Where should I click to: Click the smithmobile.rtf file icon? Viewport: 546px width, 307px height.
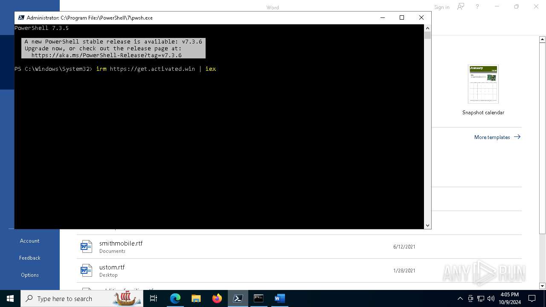[x=87, y=246]
